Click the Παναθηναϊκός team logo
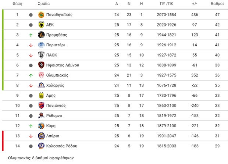 pos(41,15)
